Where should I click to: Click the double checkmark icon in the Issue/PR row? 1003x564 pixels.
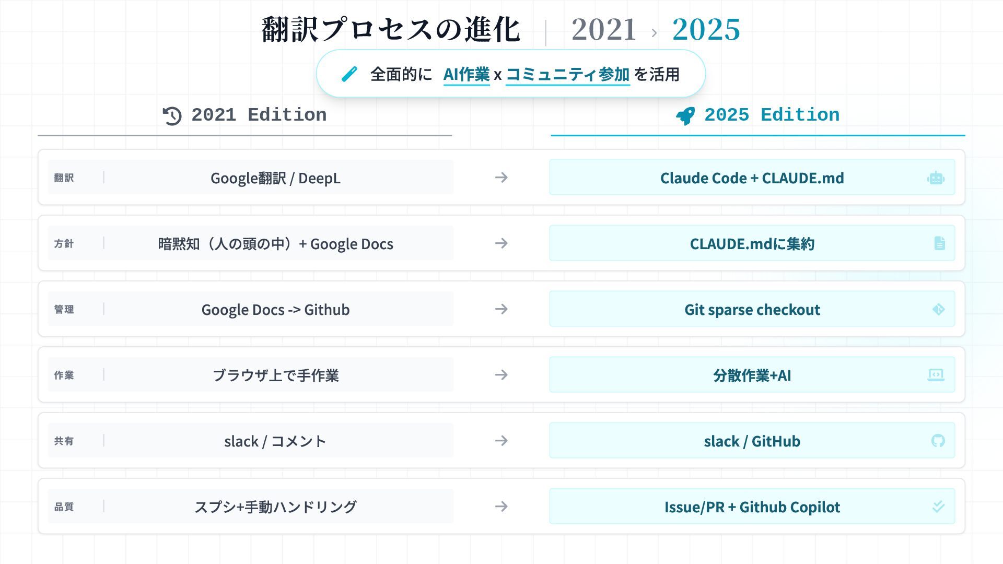938,507
